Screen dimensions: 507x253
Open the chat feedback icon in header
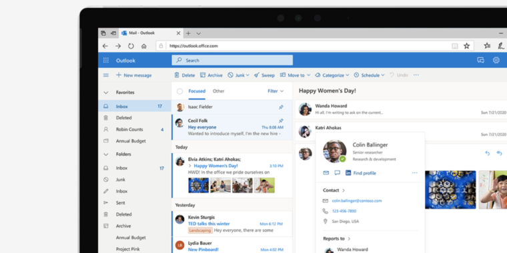click(481, 60)
